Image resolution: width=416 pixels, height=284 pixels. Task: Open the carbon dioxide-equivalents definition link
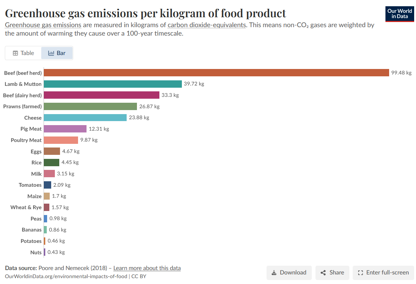[207, 25]
